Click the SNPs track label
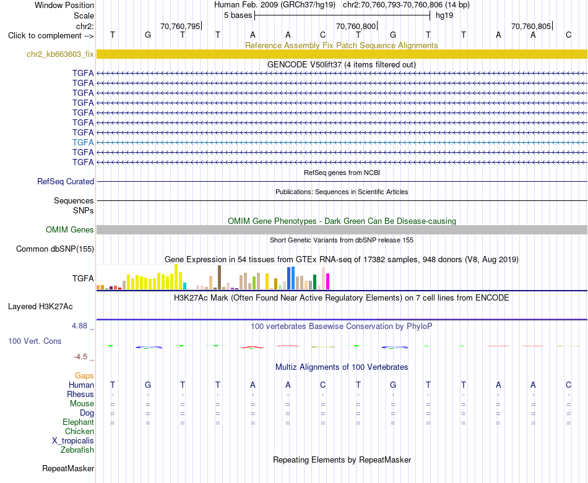 click(84, 211)
